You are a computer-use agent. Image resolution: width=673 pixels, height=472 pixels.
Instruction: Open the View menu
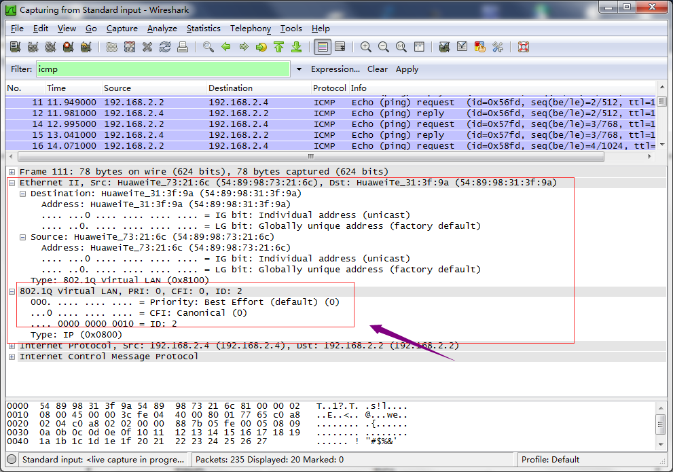(67, 29)
